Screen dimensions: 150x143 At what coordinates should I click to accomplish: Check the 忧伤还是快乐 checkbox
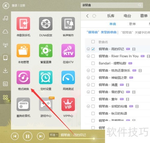(x=93, y=71)
